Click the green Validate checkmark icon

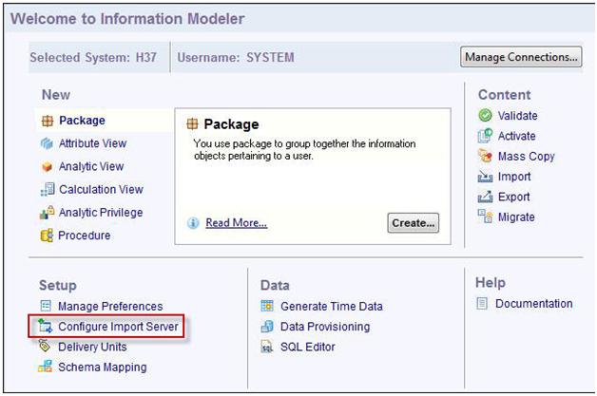(485, 115)
